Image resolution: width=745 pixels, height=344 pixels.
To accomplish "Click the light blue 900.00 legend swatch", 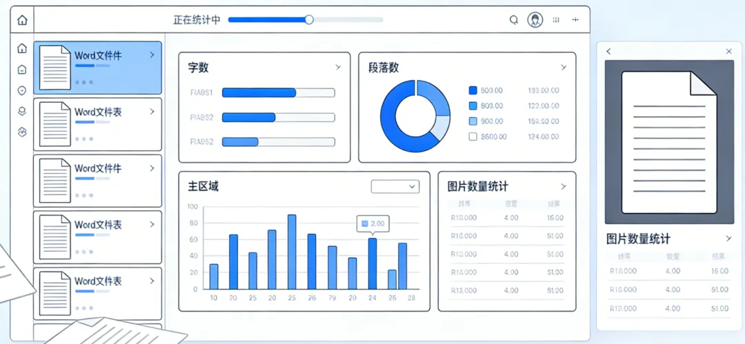I will [x=473, y=121].
